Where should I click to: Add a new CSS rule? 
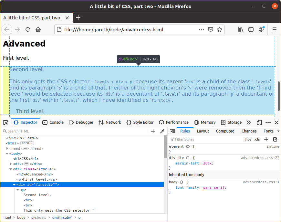point(266,139)
